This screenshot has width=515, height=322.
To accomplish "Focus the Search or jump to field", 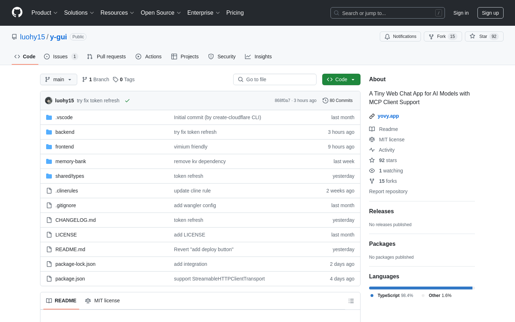I will coord(388,13).
